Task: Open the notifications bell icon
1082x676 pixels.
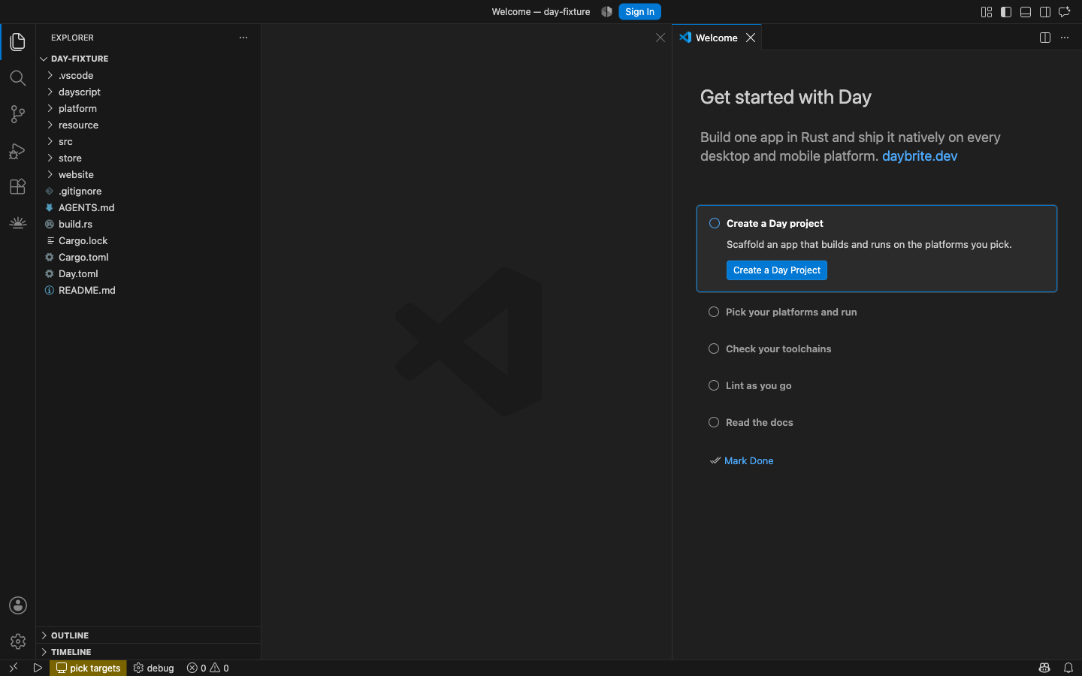Action: pyautogui.click(x=1068, y=668)
